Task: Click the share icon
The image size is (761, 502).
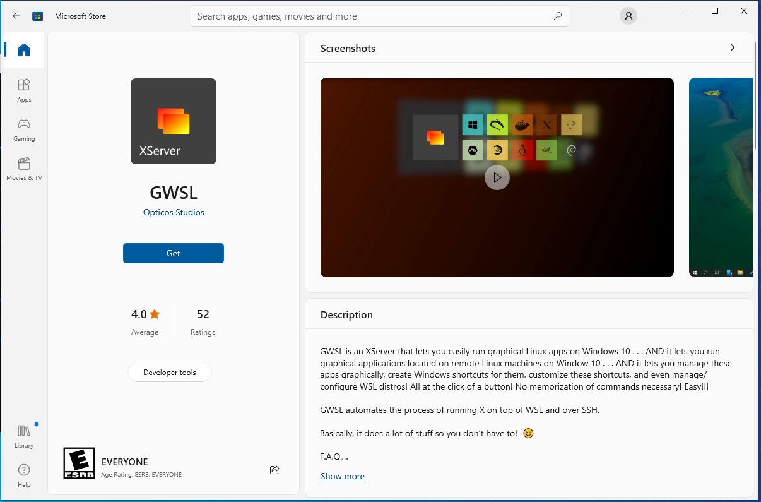Action: tap(274, 470)
